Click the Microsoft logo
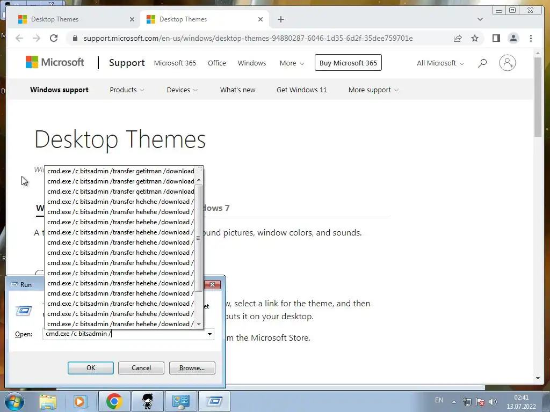Image resolution: width=550 pixels, height=412 pixels. coord(55,62)
